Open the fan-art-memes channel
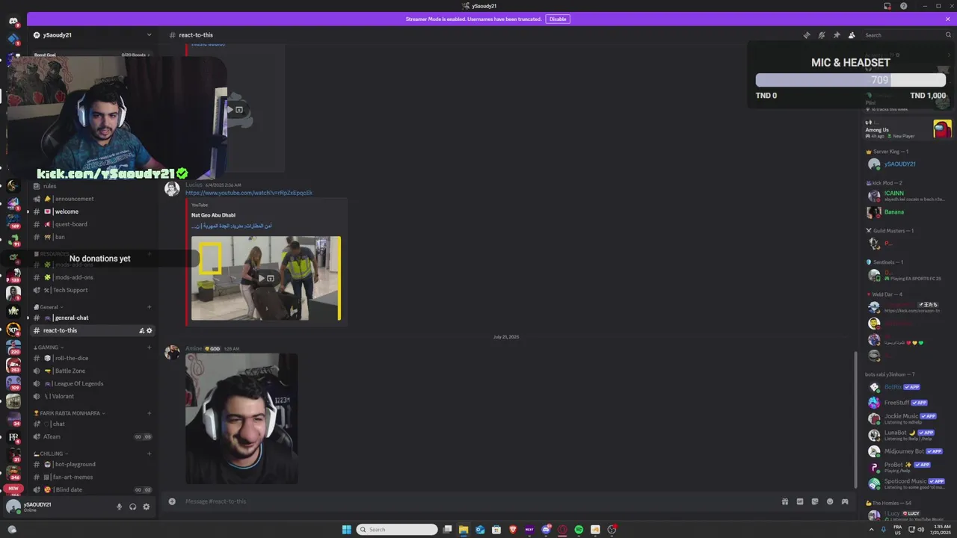This screenshot has height=538, width=957. tap(92, 477)
